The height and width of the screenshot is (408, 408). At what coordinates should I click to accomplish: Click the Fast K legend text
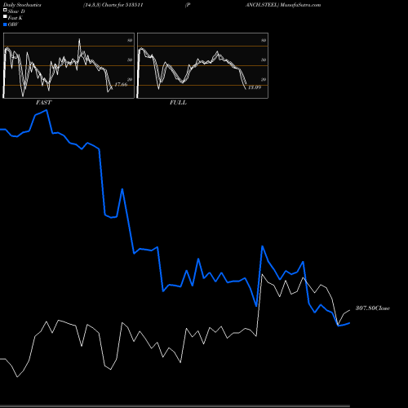(16, 18)
